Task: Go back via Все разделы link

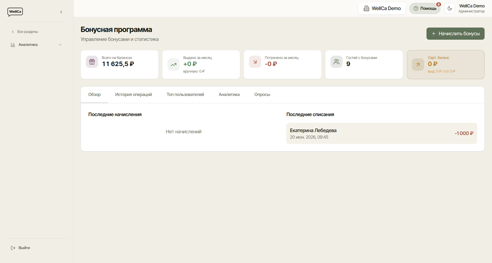Action: click(x=25, y=32)
